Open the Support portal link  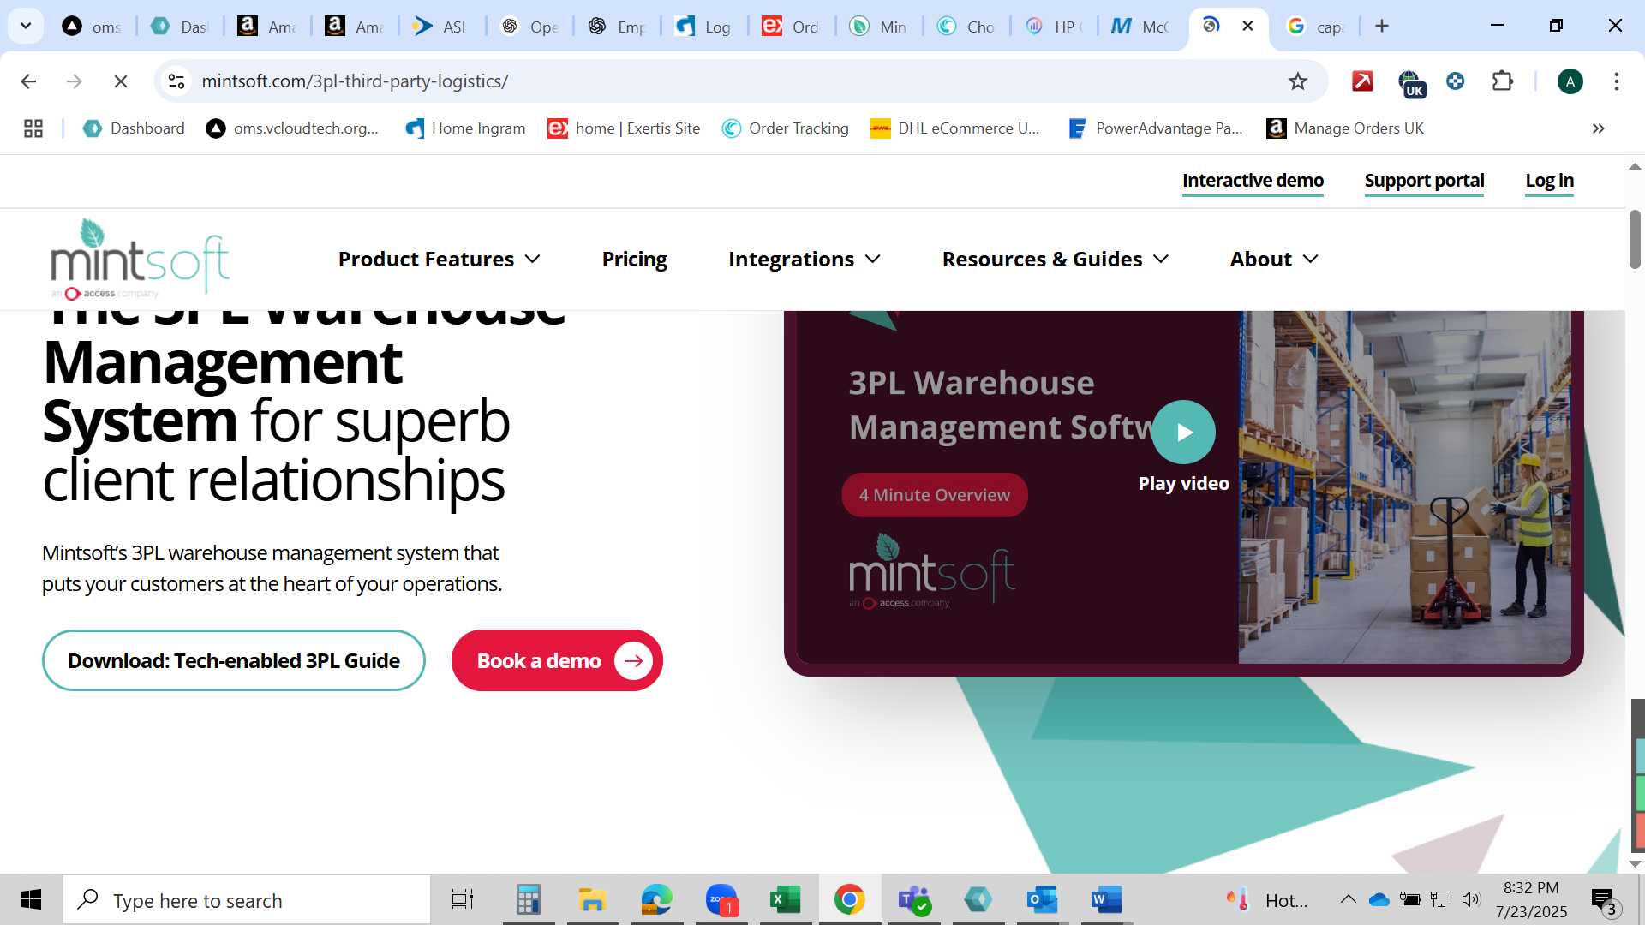click(x=1424, y=181)
